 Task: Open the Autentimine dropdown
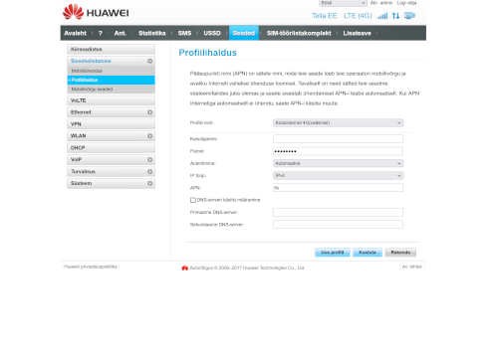[339, 163]
